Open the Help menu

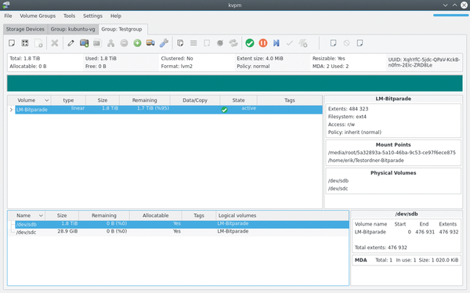(x=116, y=16)
